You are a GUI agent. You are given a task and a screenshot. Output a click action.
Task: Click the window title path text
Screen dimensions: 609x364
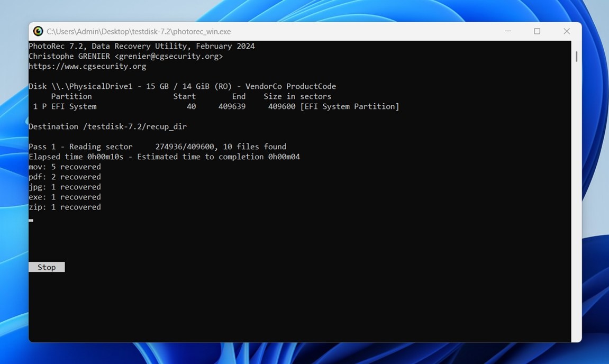(139, 32)
